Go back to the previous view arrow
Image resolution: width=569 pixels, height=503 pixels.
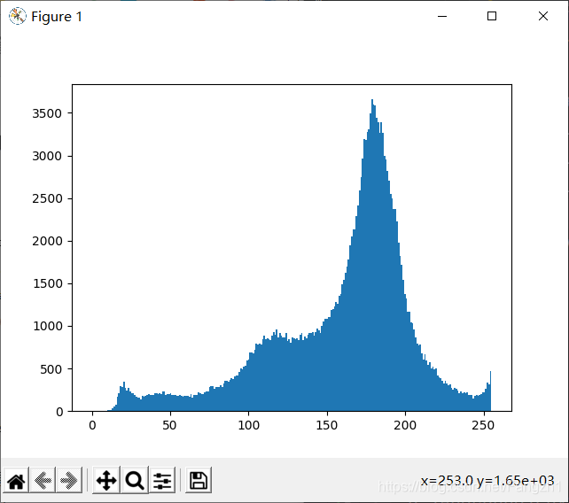coord(43,481)
